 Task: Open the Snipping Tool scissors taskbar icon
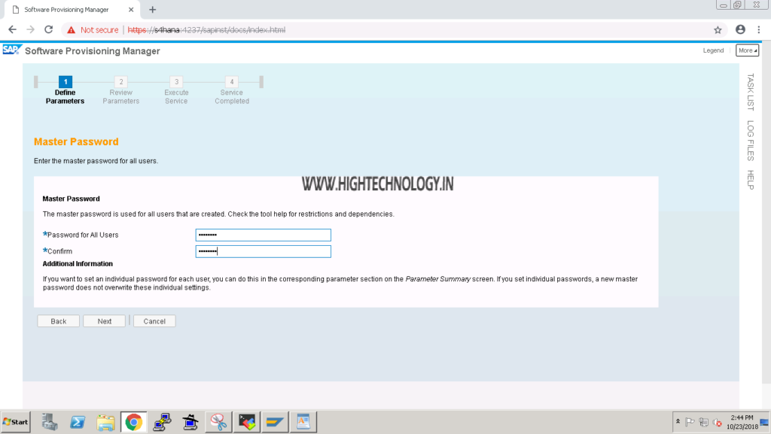pyautogui.click(x=218, y=422)
